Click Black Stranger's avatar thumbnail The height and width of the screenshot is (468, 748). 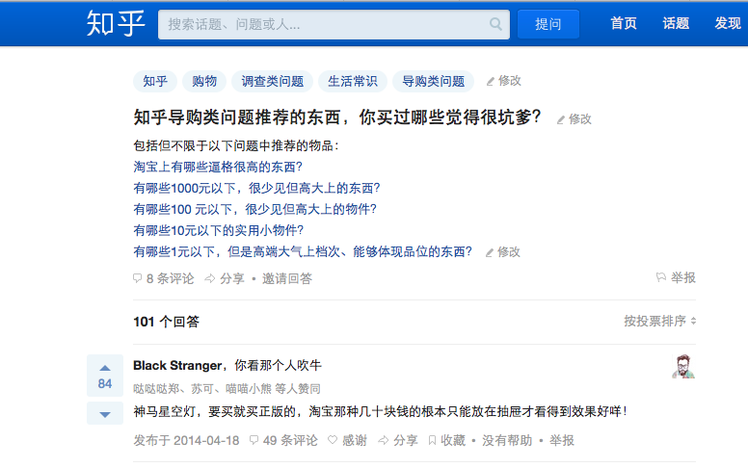683,367
